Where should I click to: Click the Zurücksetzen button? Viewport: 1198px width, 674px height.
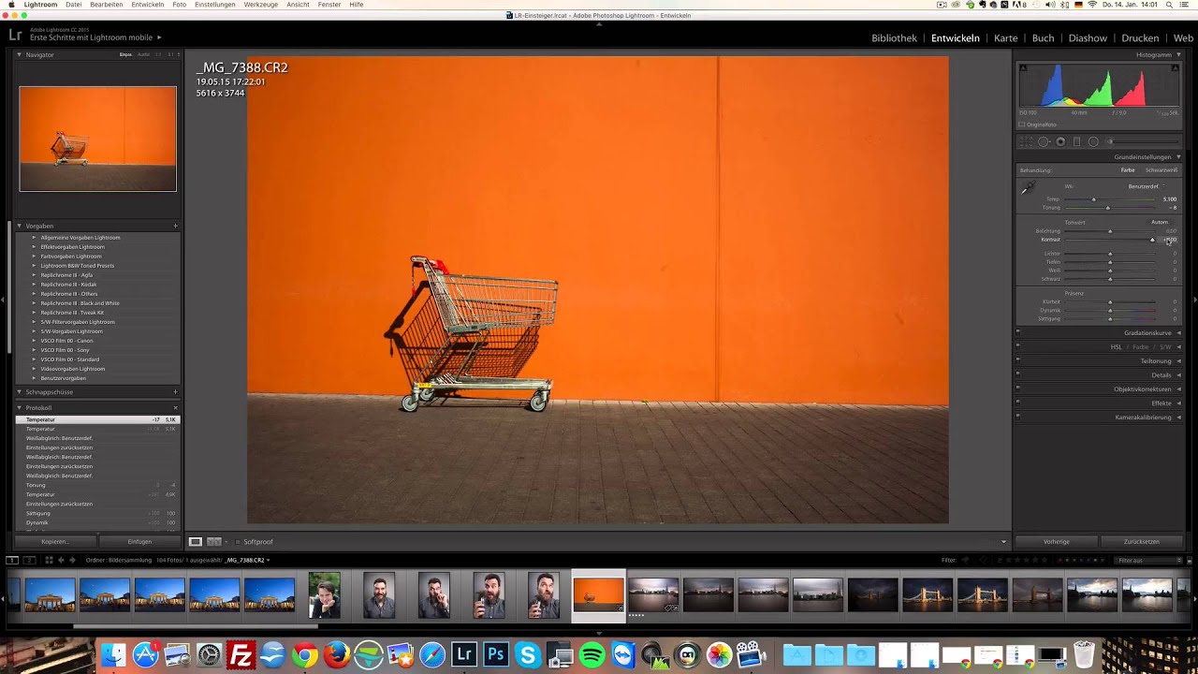[x=1141, y=542]
